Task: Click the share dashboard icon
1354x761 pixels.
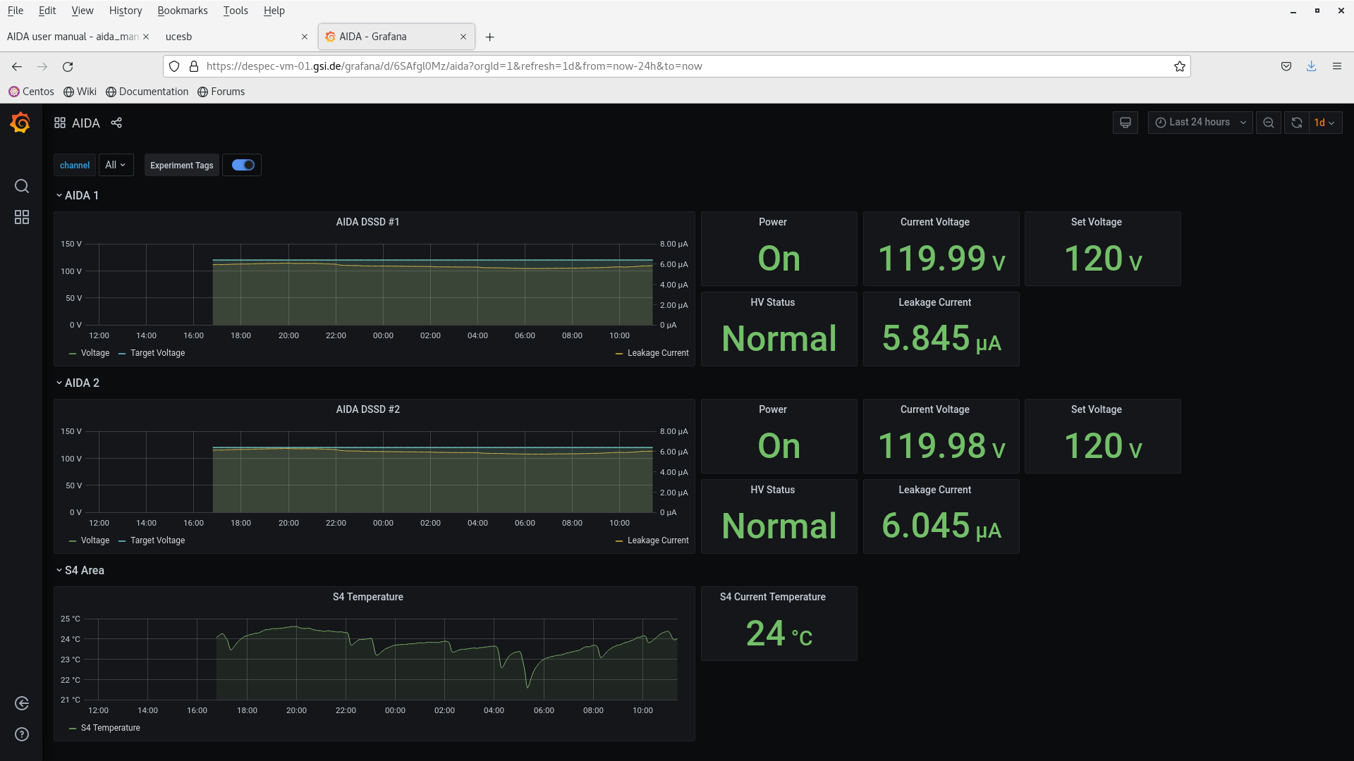Action: point(116,123)
